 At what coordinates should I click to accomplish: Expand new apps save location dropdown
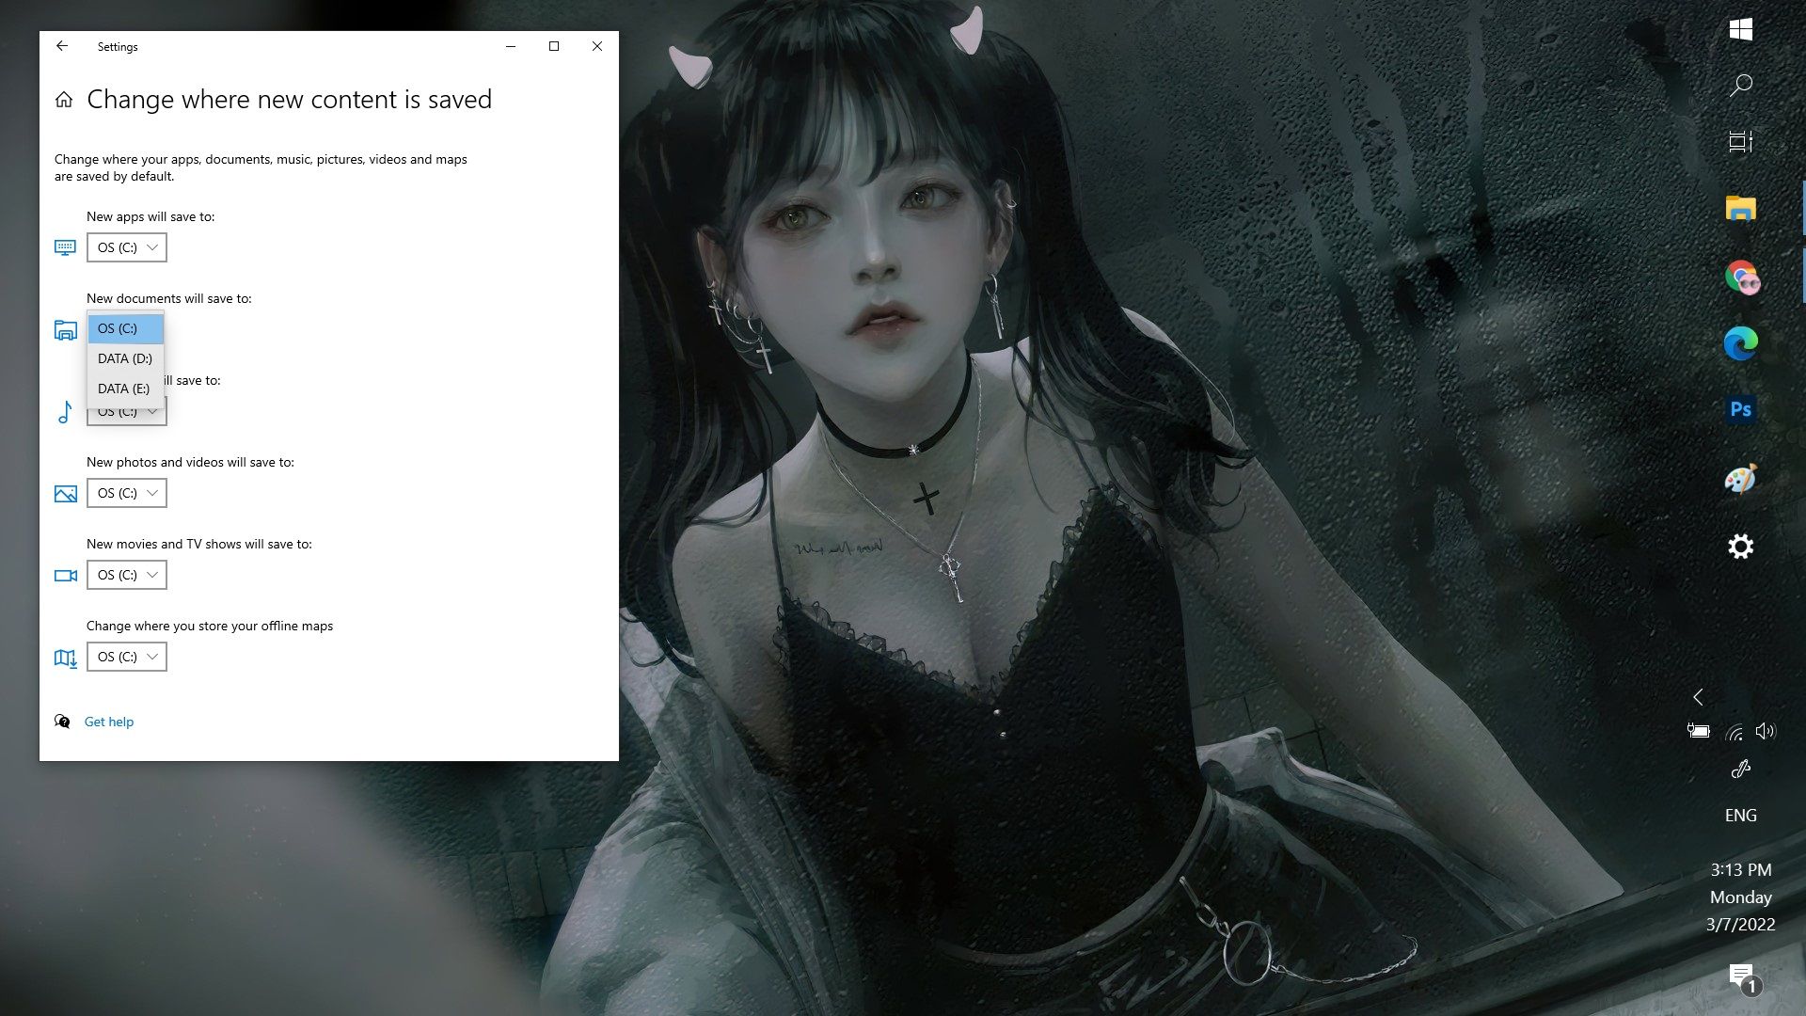coord(125,246)
